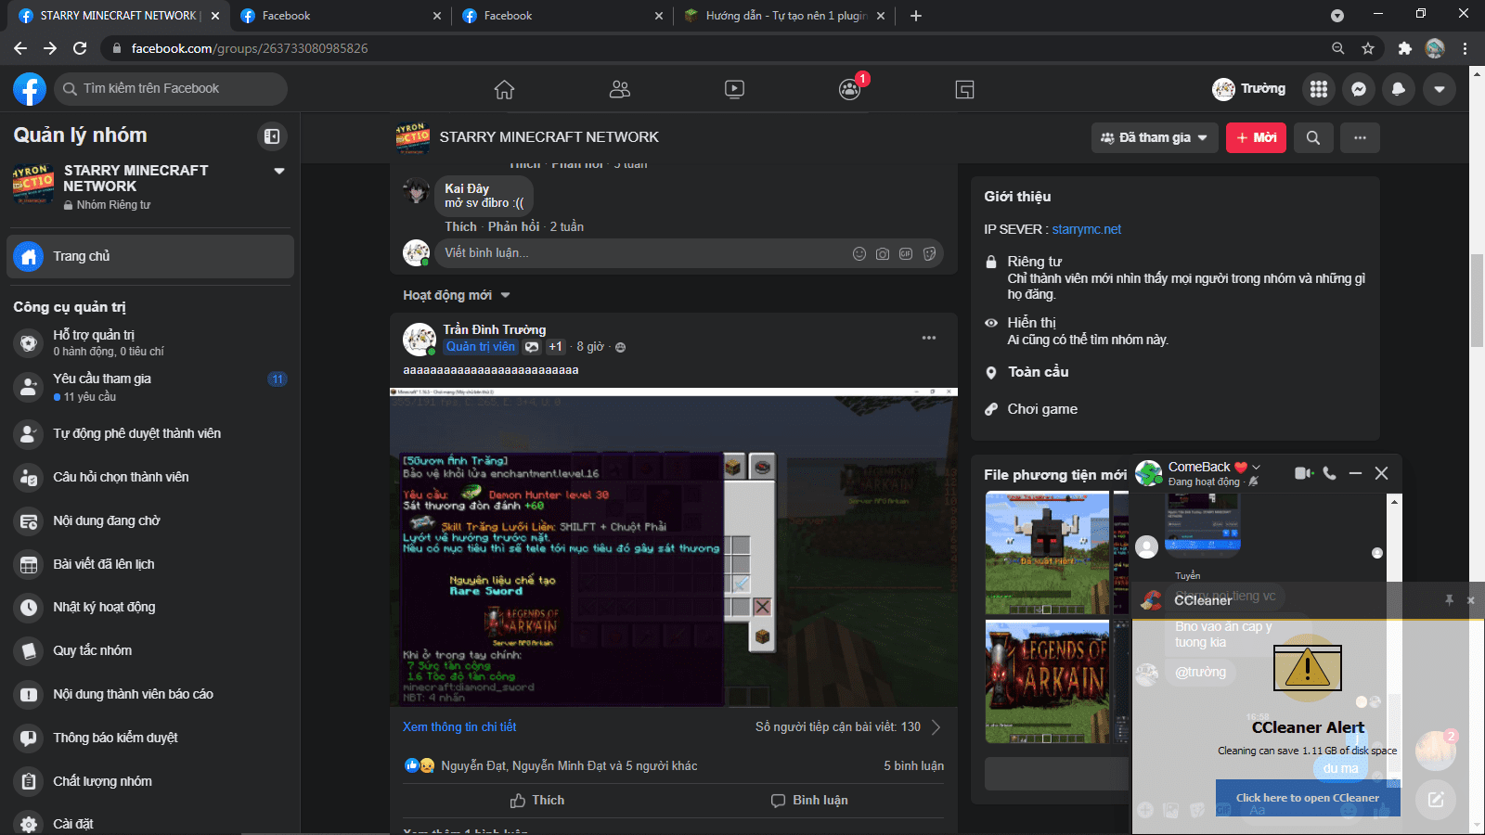The width and height of the screenshot is (1485, 835).
Task: Open the Watch video icon
Action: tap(734, 89)
